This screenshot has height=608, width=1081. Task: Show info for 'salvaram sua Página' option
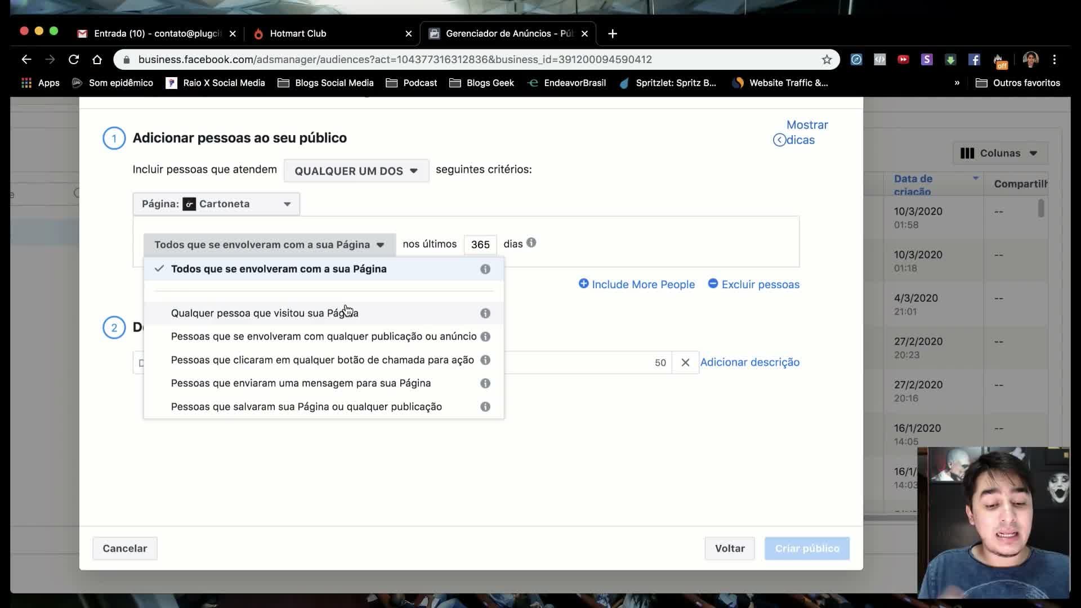pyautogui.click(x=485, y=406)
